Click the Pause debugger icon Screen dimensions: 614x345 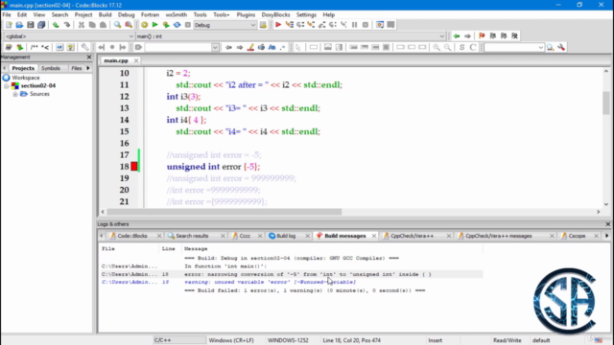(x=354, y=25)
